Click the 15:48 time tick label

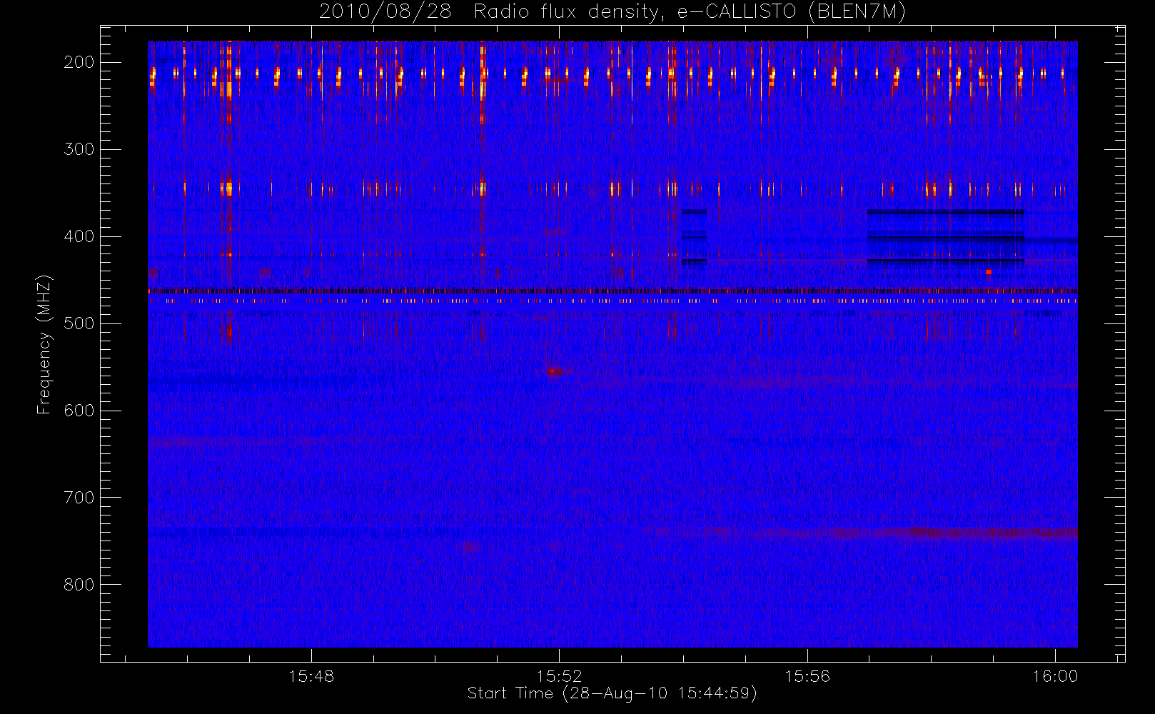[x=311, y=676]
